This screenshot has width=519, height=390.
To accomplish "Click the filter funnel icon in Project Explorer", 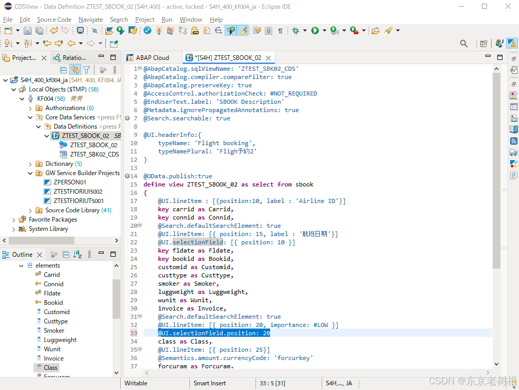I will [x=87, y=70].
